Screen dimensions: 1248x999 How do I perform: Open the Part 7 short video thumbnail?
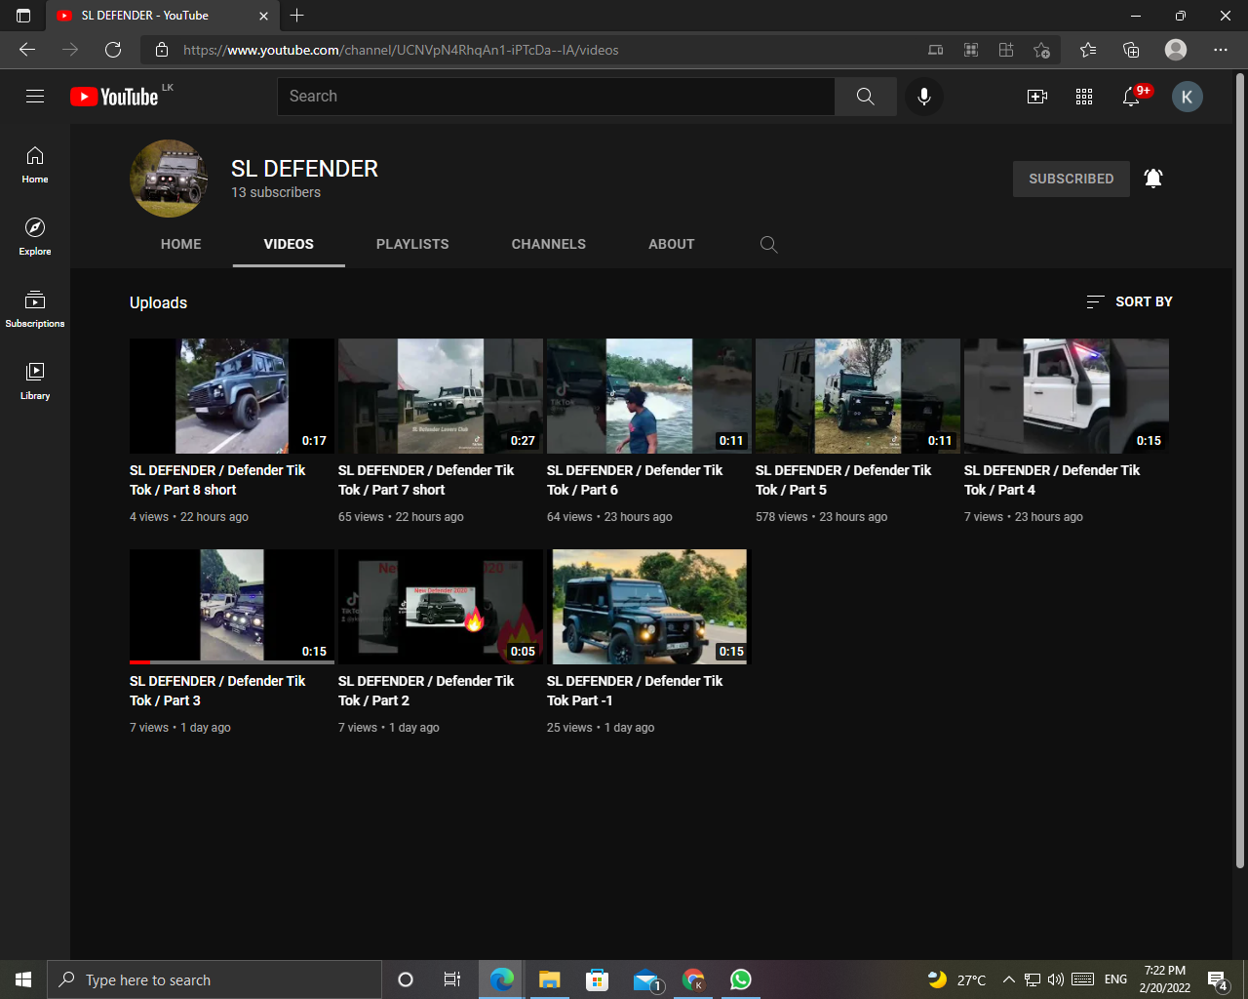coord(441,396)
